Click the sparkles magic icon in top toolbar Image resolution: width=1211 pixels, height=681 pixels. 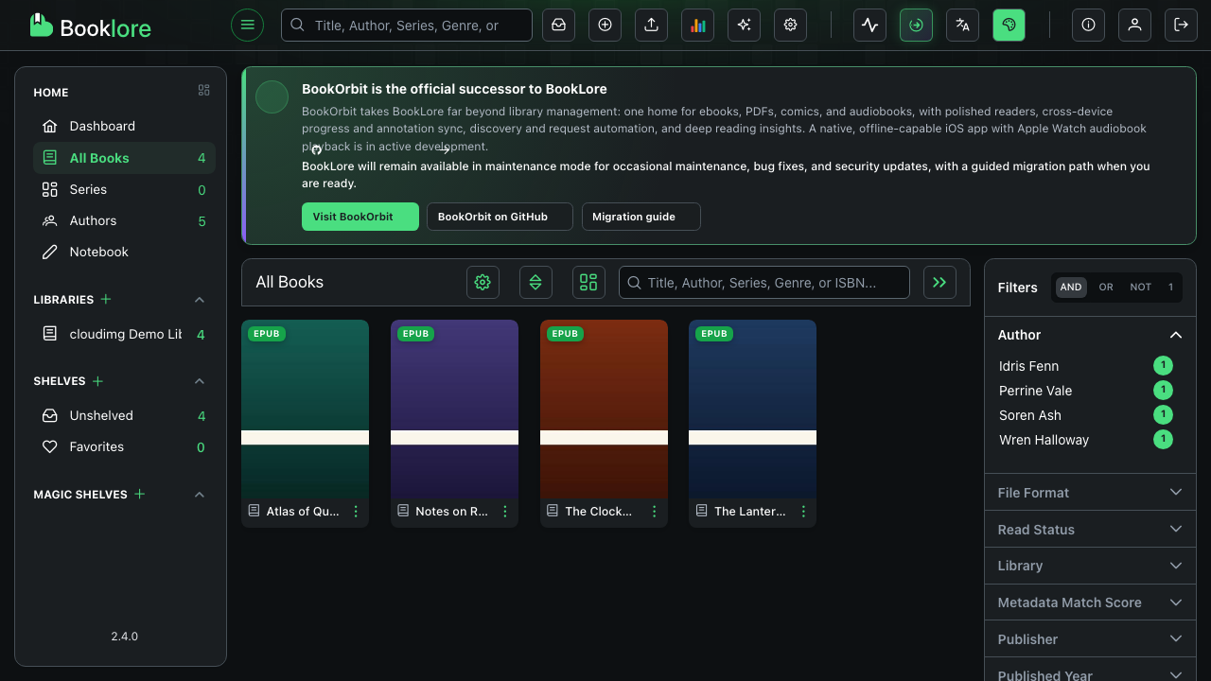pos(745,25)
